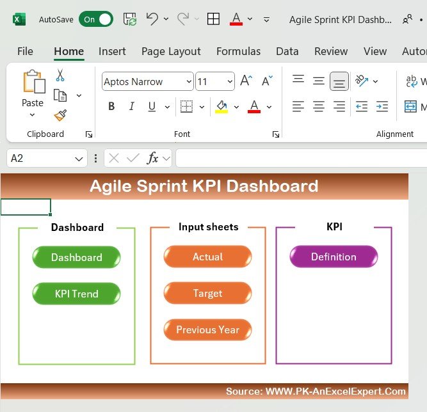Click Align Left icon
The height and width of the screenshot is (412, 427).
(298, 106)
